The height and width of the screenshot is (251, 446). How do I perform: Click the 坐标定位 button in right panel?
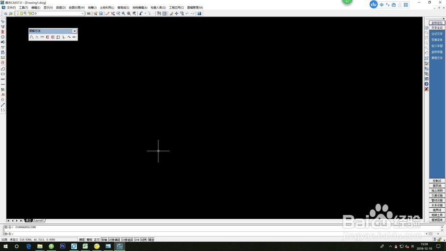coord(437,23)
